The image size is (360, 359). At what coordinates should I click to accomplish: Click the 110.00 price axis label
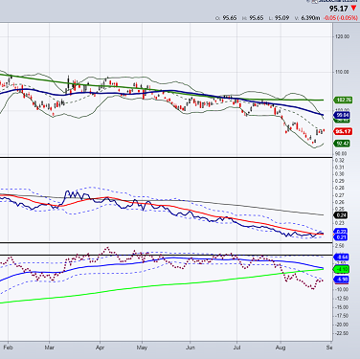tap(342, 72)
